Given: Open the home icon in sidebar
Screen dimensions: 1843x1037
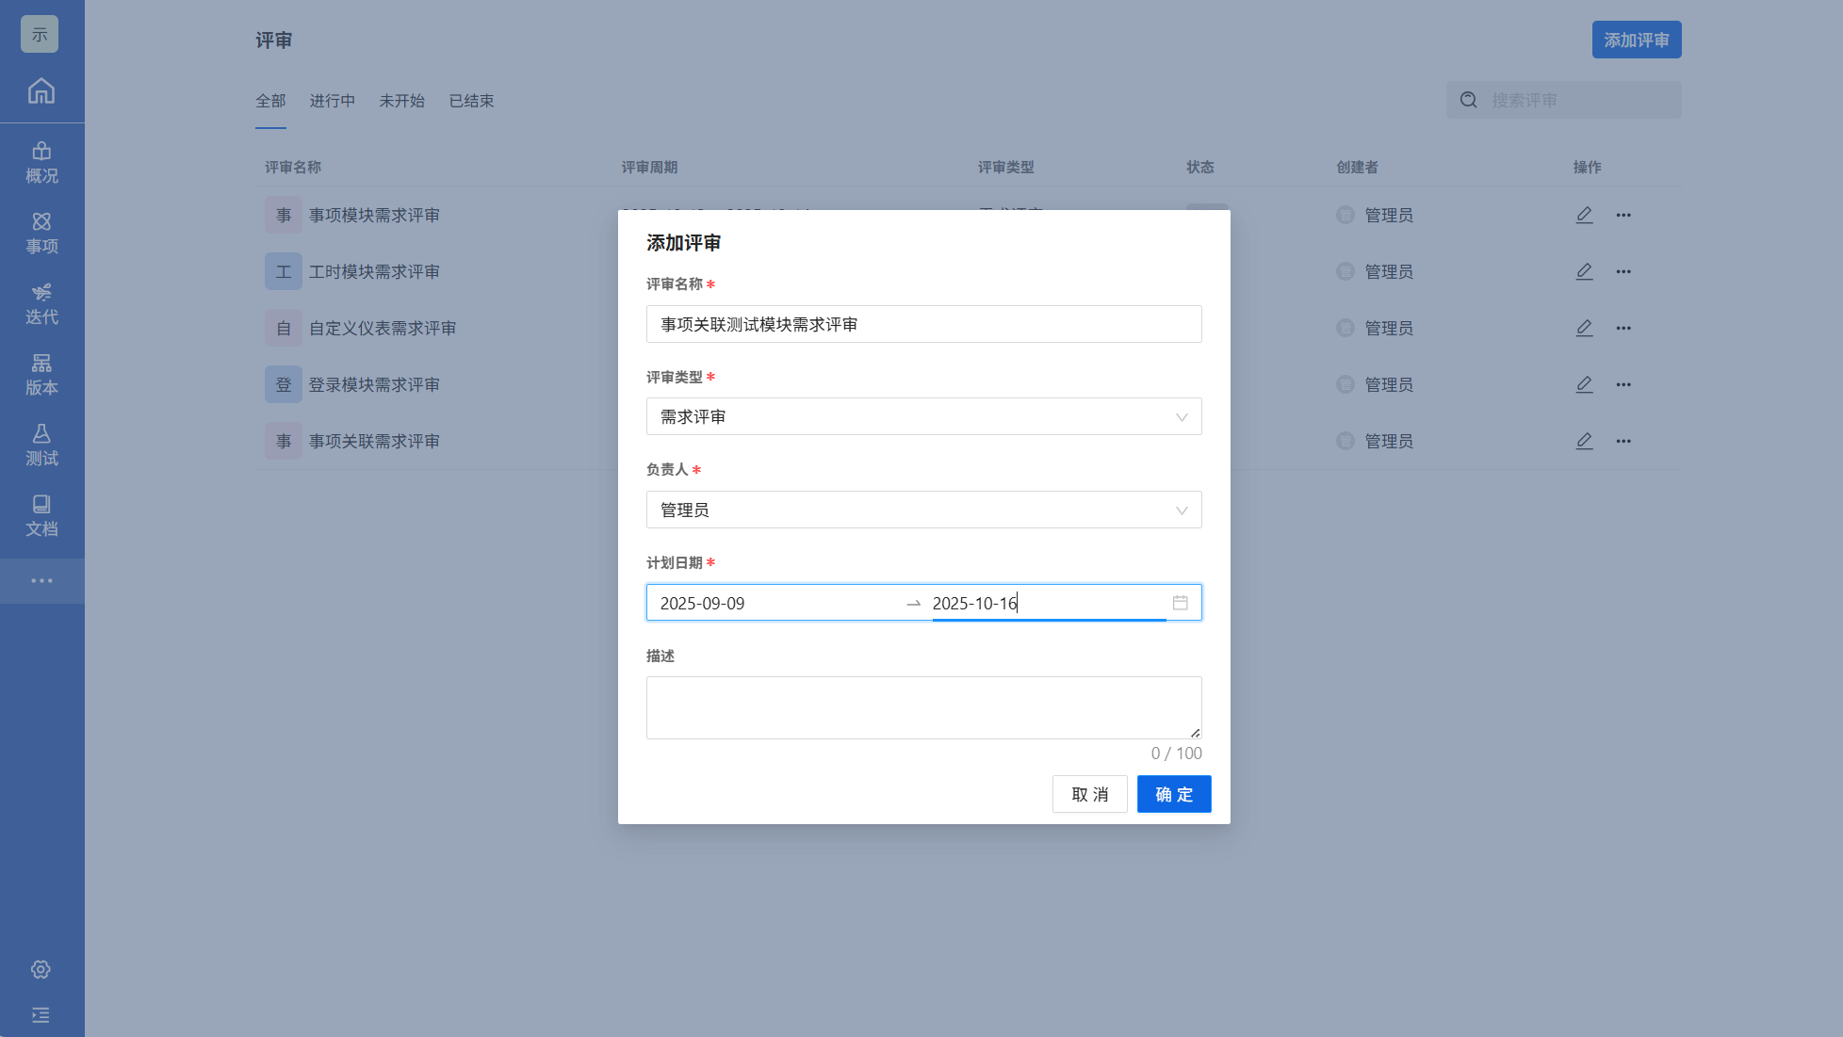Looking at the screenshot, I should [x=41, y=91].
